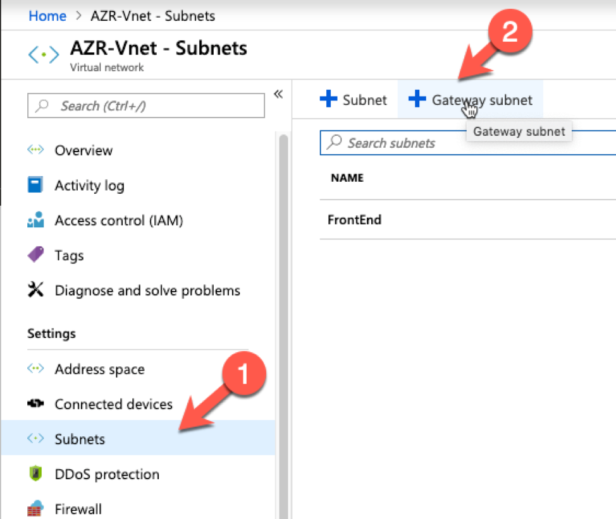Viewport: 616px width, 519px height.
Task: Open the Overview menu item
Action: pyautogui.click(x=83, y=151)
